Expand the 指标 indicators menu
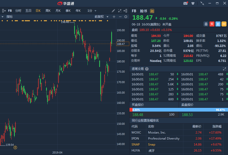 [x=7, y=17]
